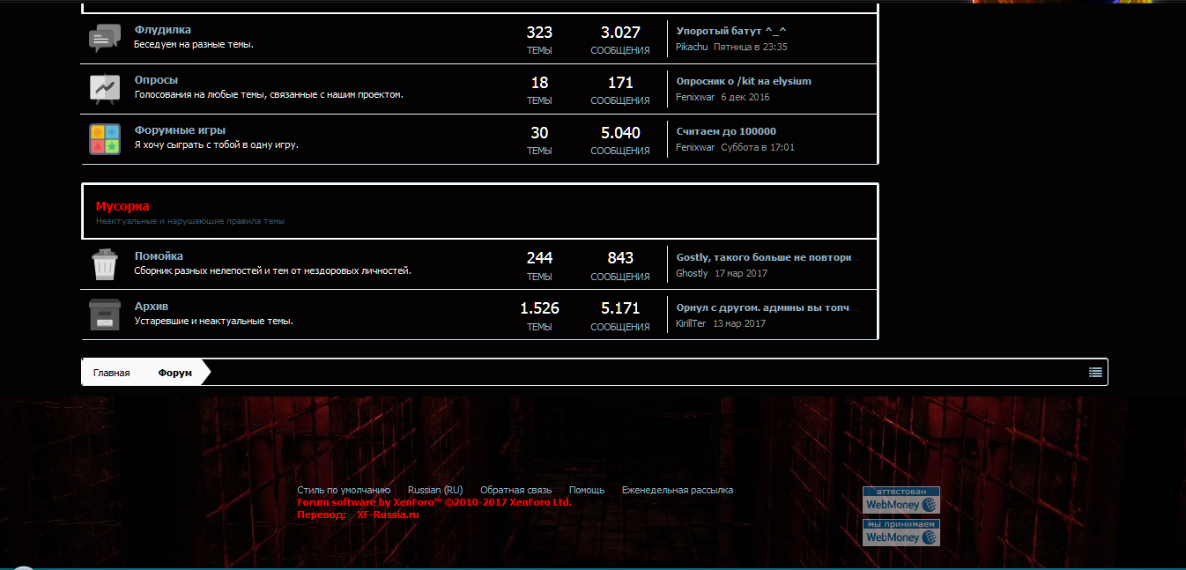The height and width of the screenshot is (570, 1186).
Task: View Pikachu user profile
Action: pos(693,47)
